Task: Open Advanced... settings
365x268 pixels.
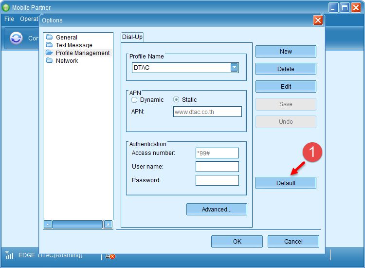Action: coord(217,209)
